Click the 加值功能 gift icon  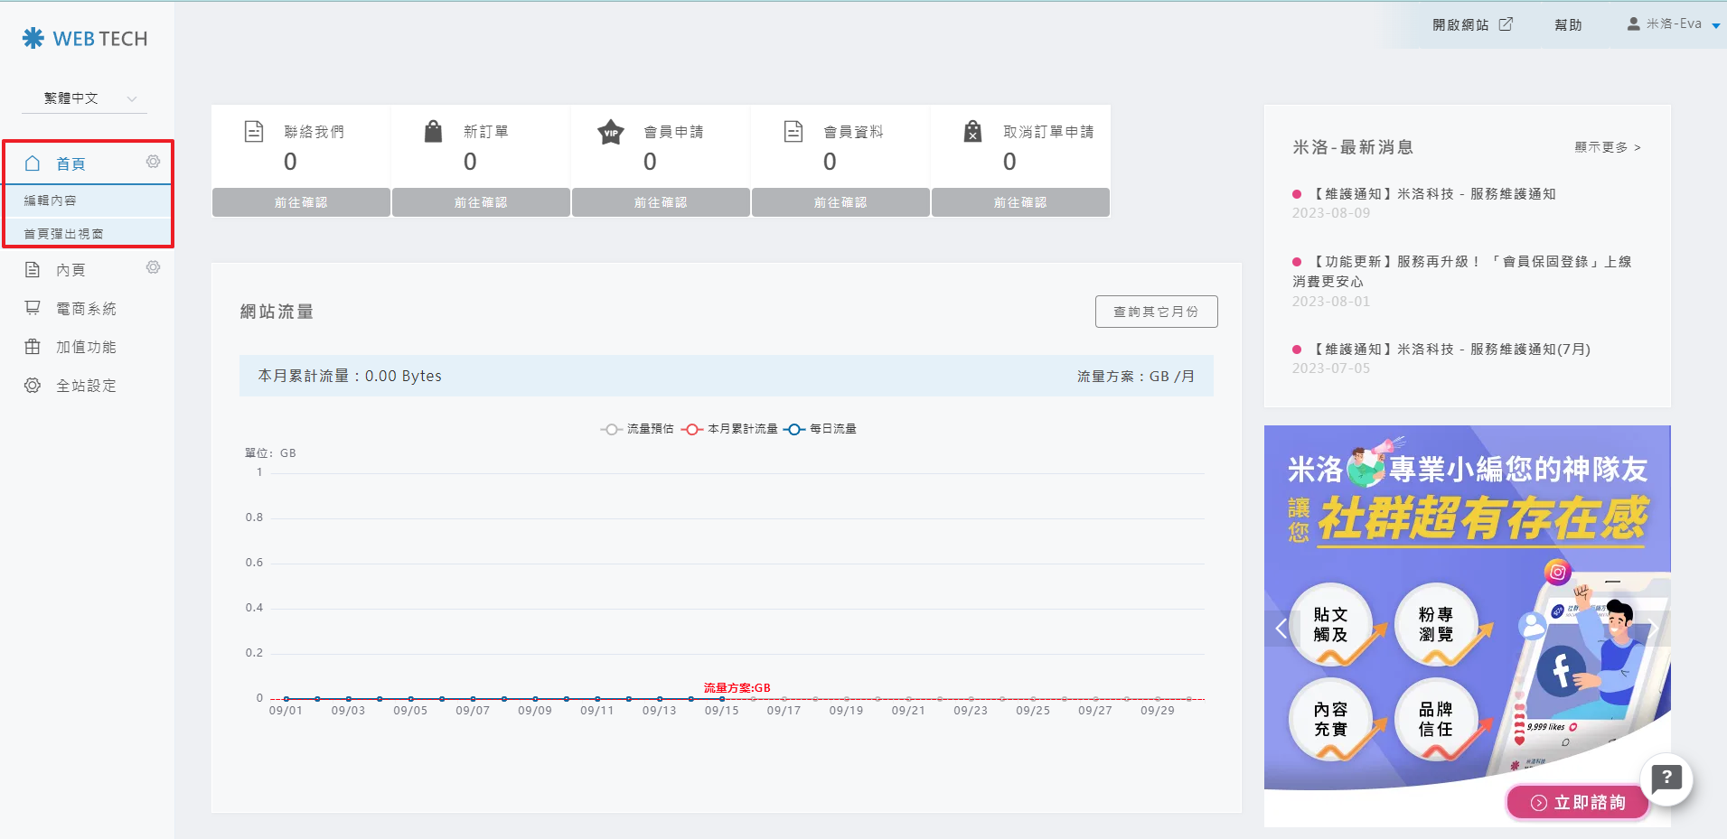click(33, 347)
